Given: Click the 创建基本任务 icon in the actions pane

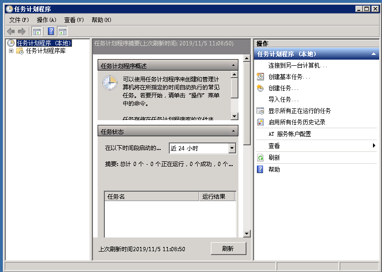Looking at the screenshot, I should click(260, 77).
